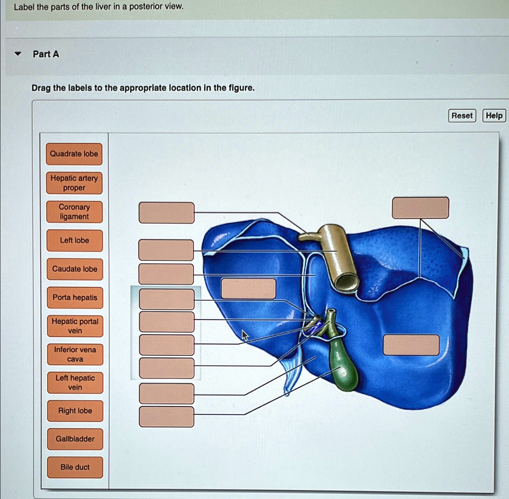Select the Gallbladder label
509x499 pixels.
pyautogui.click(x=75, y=439)
